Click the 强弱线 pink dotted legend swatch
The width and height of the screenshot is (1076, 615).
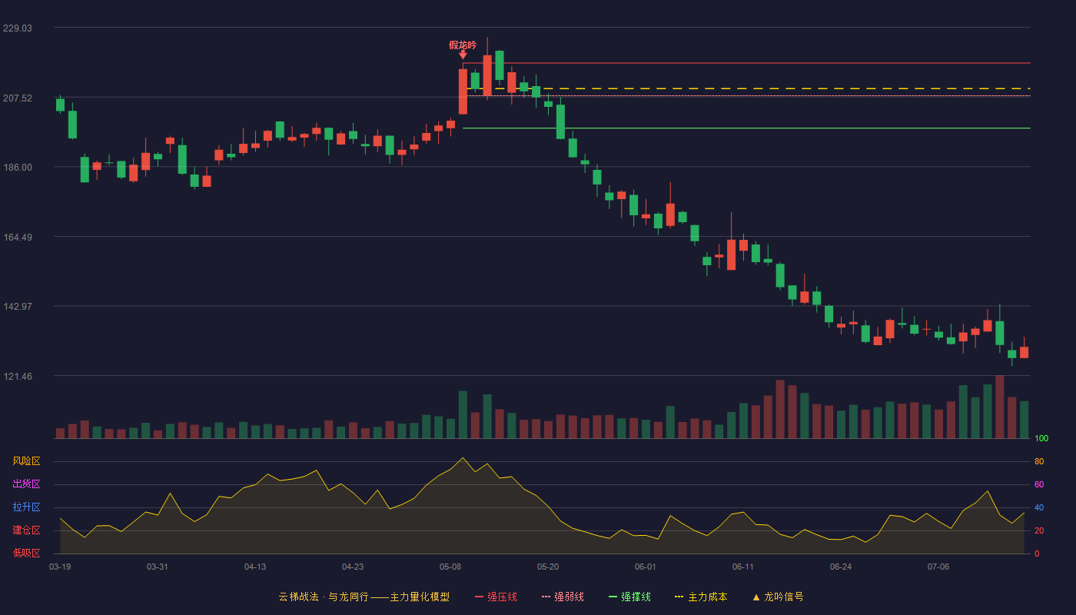click(546, 597)
